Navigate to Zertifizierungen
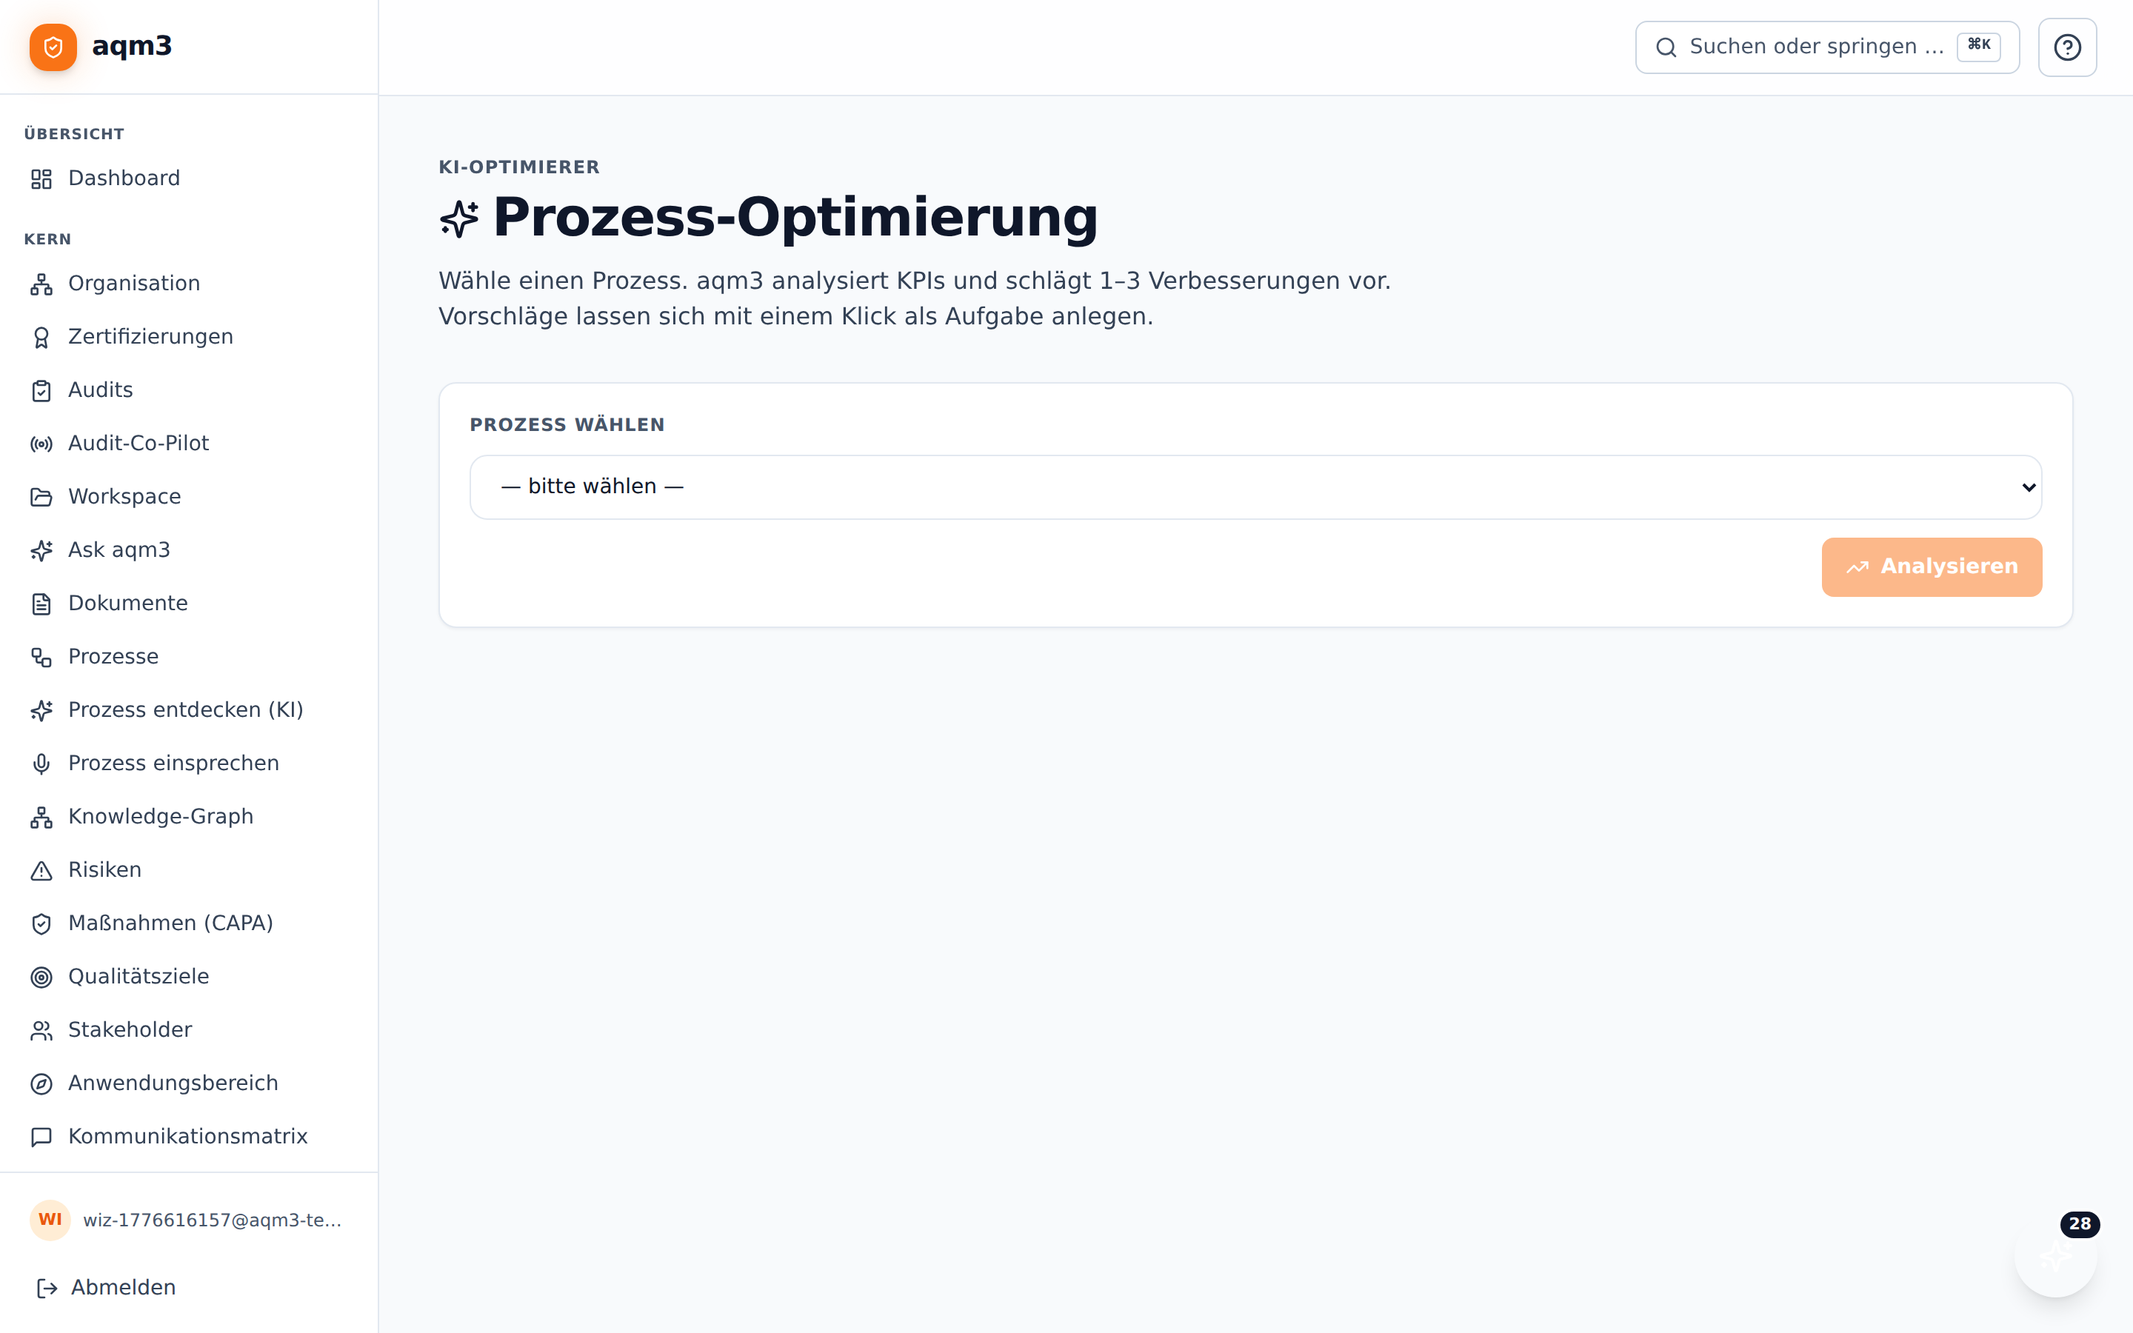2133x1333 pixels. [x=189, y=337]
